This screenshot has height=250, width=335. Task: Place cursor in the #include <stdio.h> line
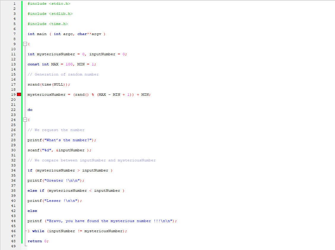pos(49,3)
